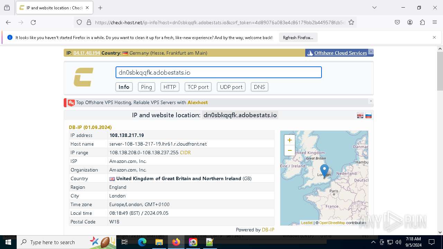Select the 108.138.217.19 IP address text
This screenshot has width=443, height=249.
click(127, 135)
